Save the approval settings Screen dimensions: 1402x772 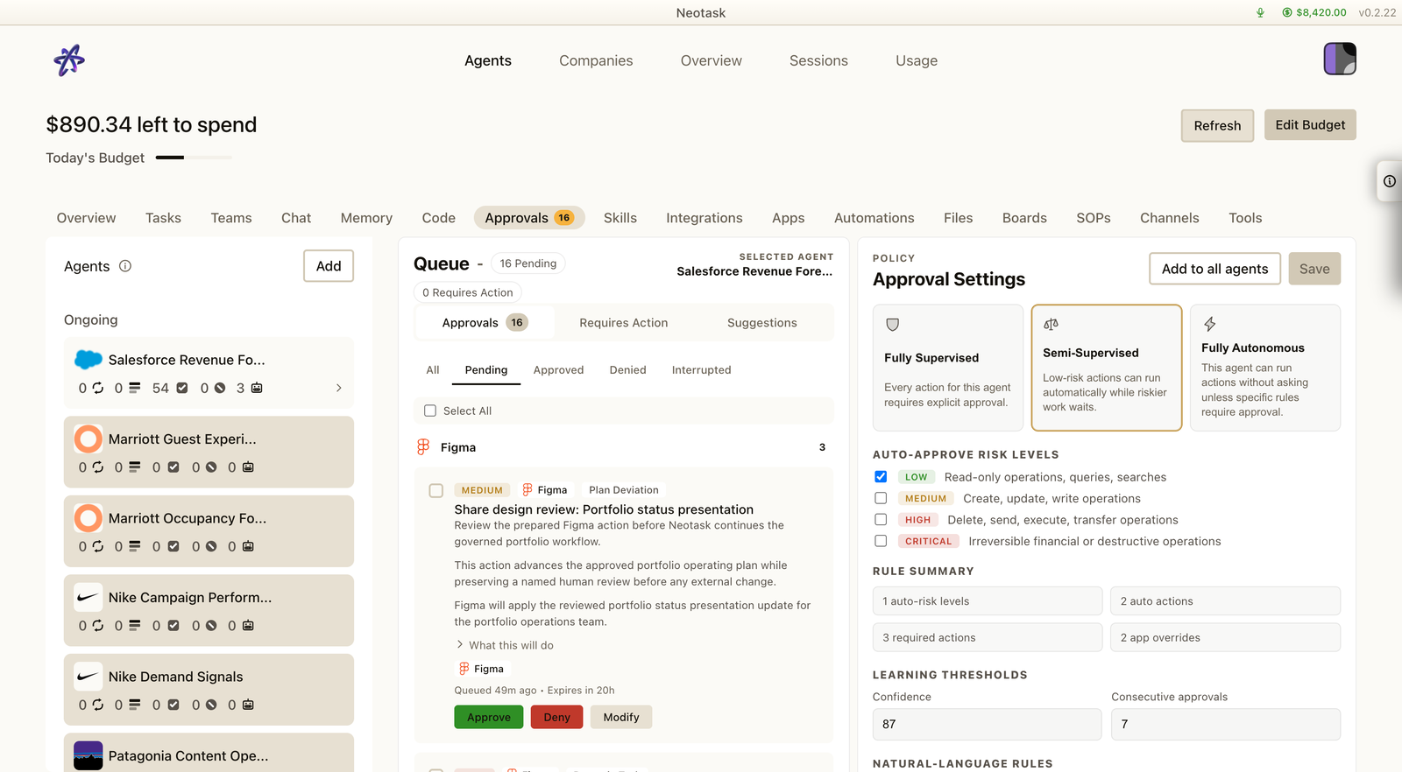coord(1314,269)
